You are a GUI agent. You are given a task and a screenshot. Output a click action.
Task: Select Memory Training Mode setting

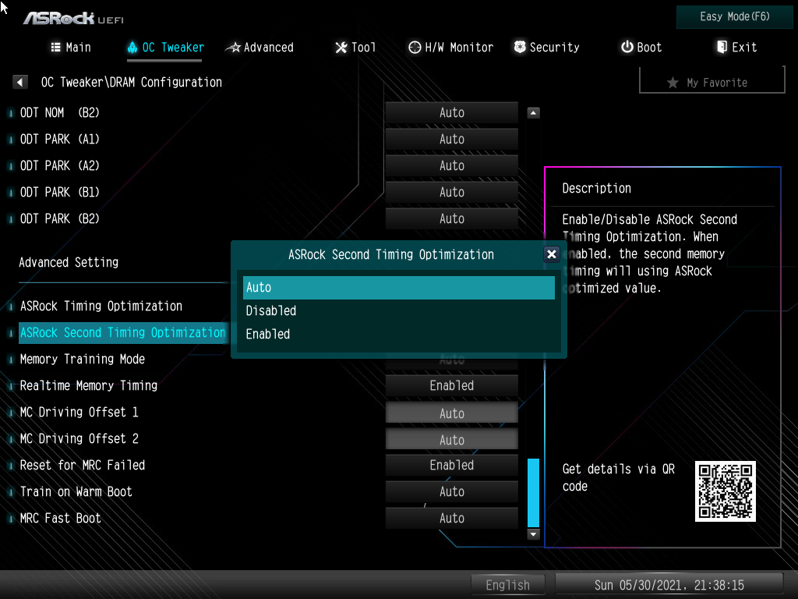(x=83, y=359)
